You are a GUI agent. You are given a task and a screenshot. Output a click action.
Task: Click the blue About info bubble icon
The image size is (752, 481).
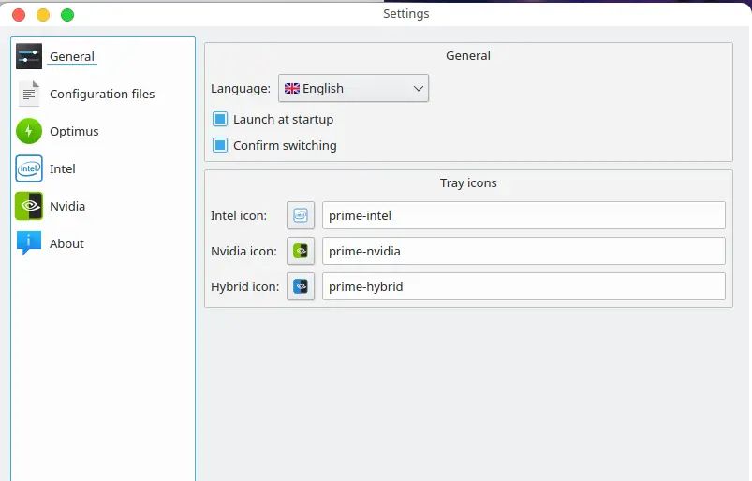point(29,243)
